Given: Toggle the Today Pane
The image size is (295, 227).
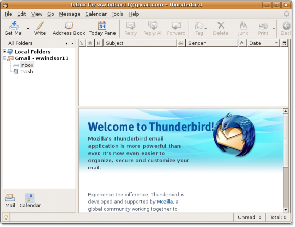Looking at the screenshot, I should tap(102, 28).
